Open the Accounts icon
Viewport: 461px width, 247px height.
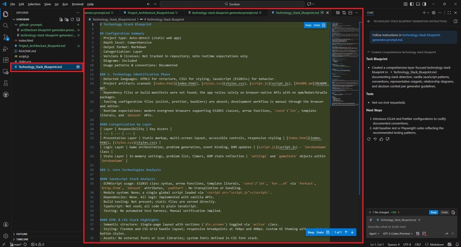pyautogui.click(x=5, y=225)
